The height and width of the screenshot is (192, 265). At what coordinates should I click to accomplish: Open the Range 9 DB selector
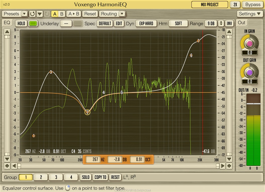point(211,24)
